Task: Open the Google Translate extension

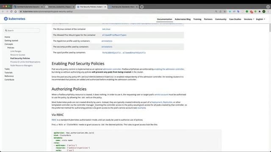Action: click(238, 11)
